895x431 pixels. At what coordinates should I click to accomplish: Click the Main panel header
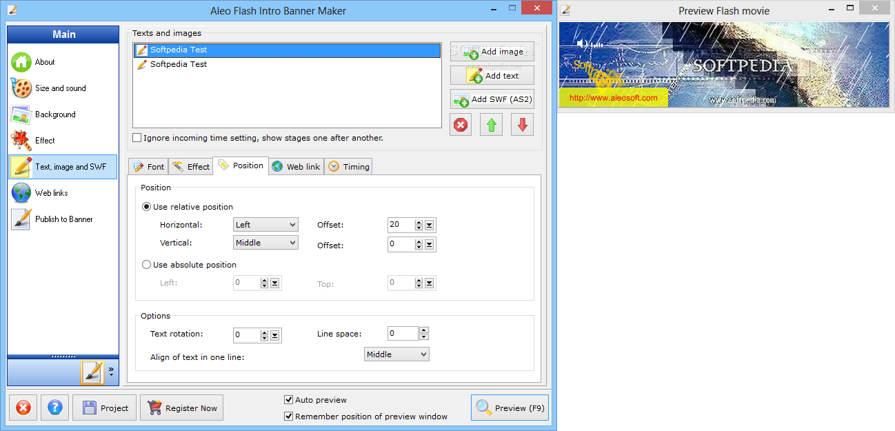coord(63,34)
